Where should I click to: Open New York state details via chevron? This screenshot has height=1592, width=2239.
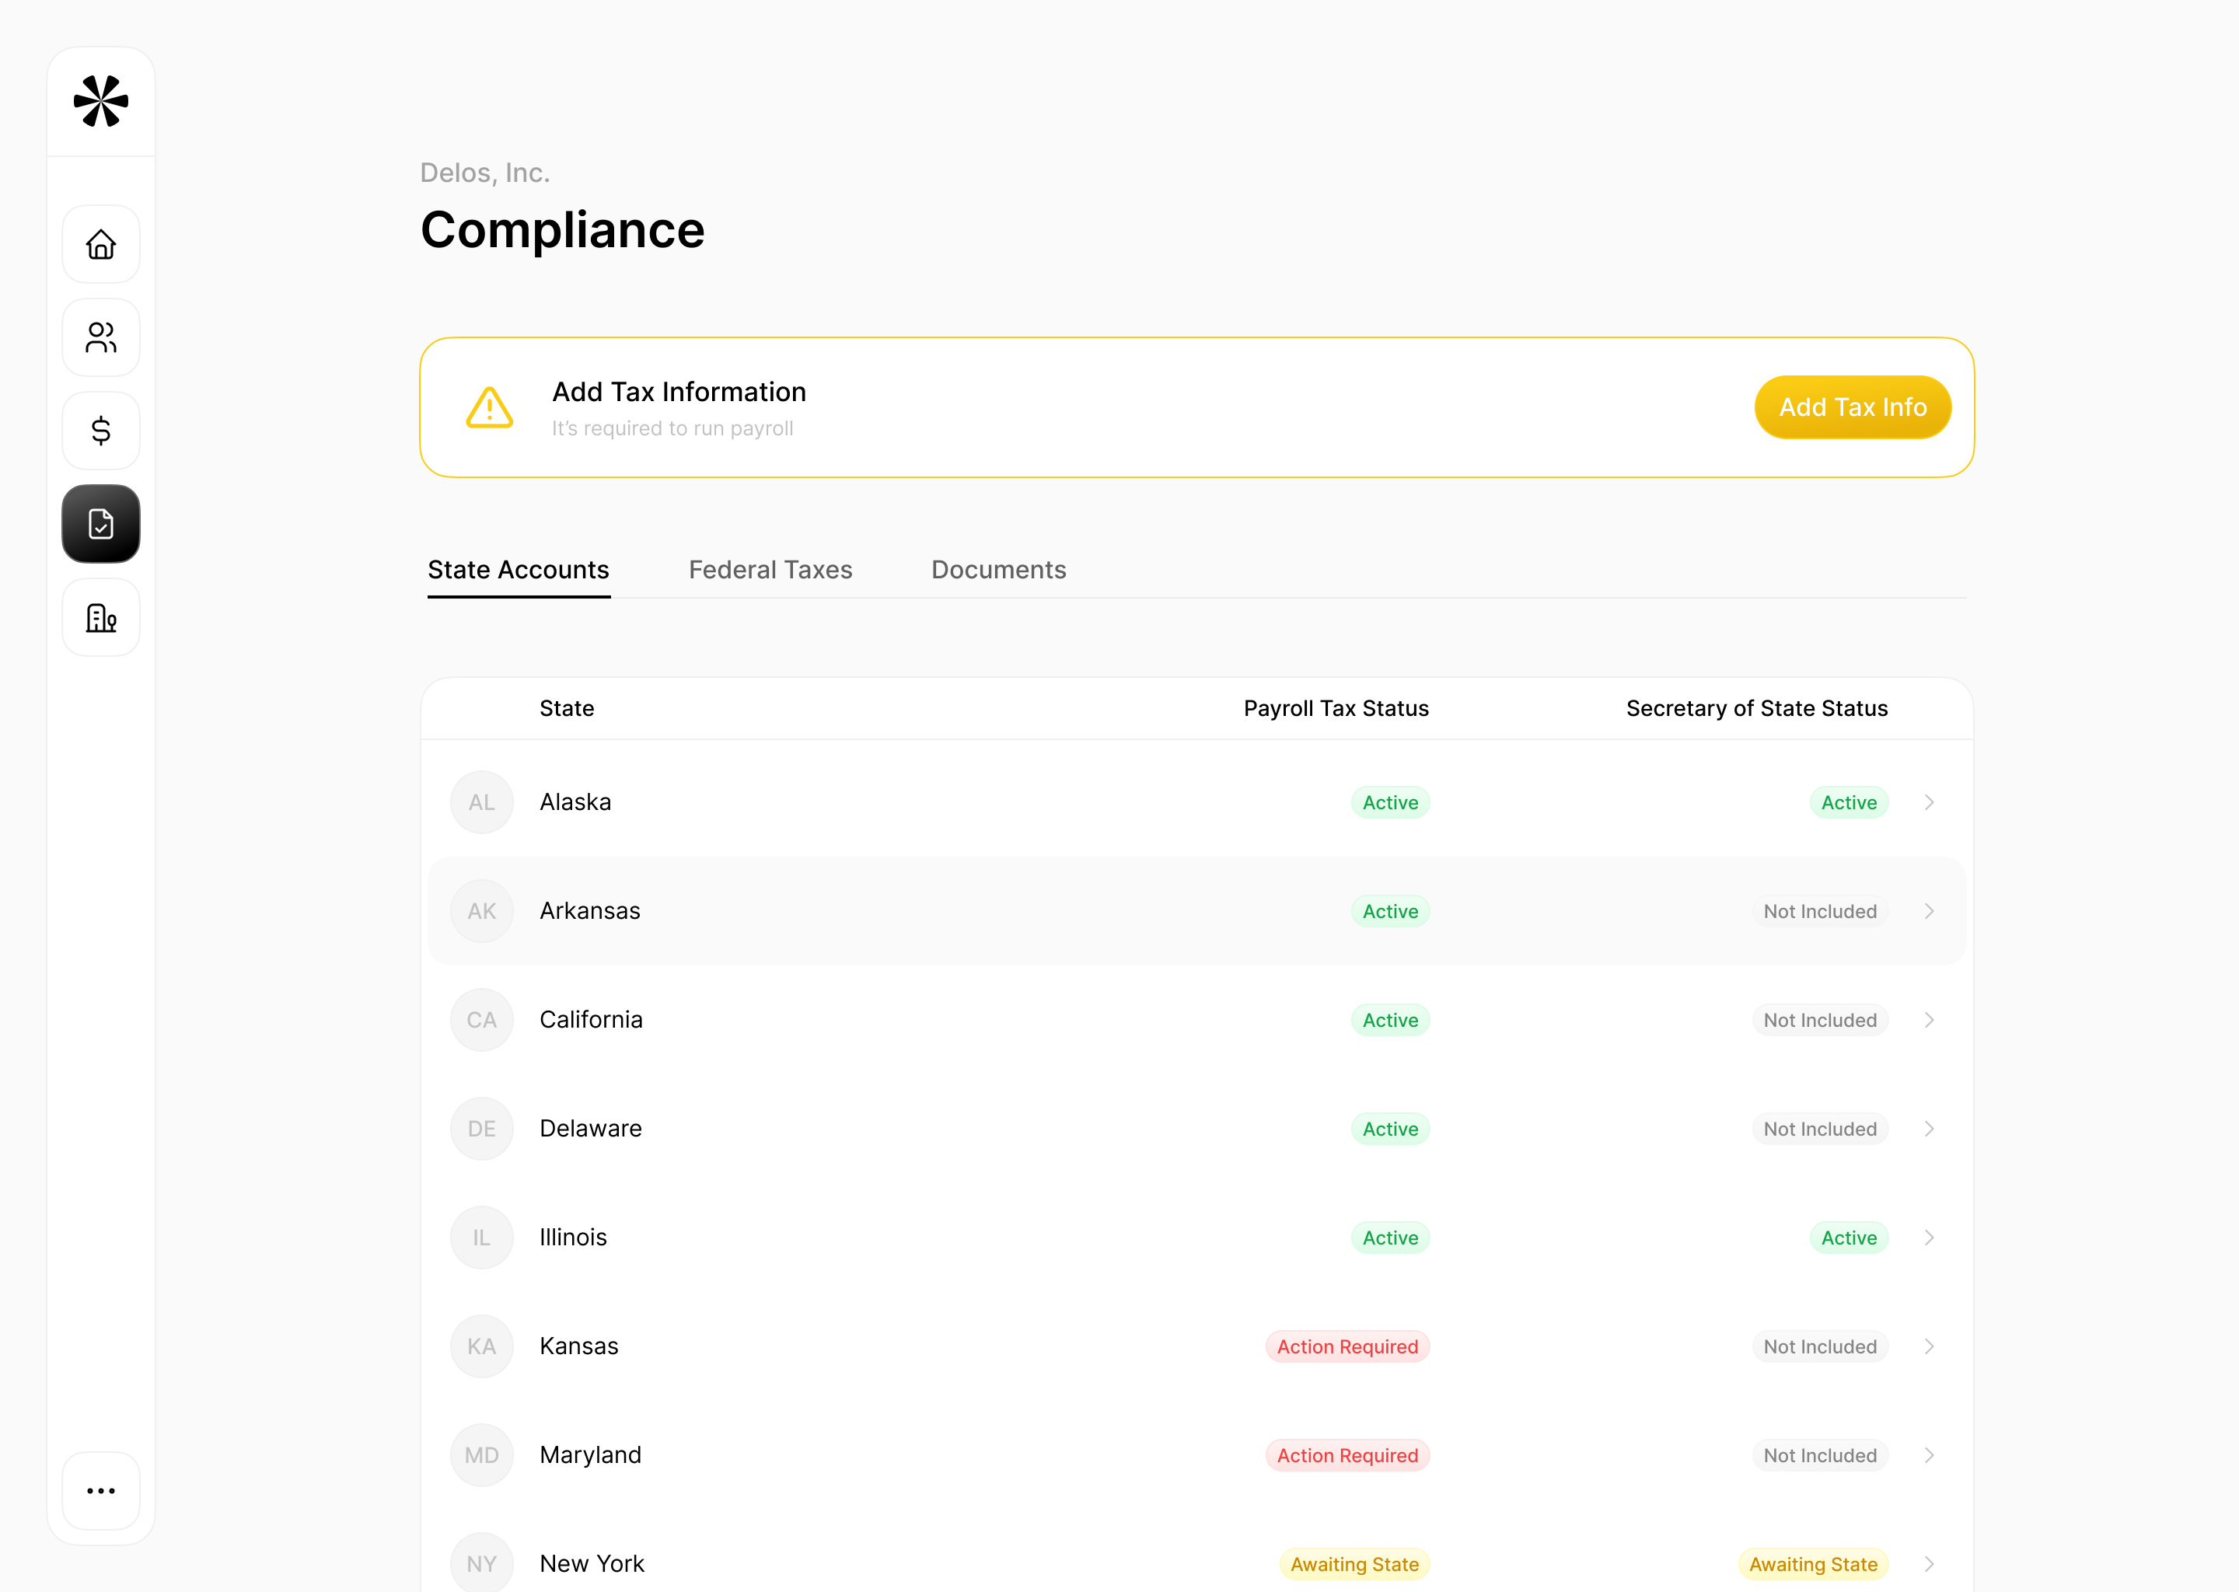click(x=1930, y=1562)
